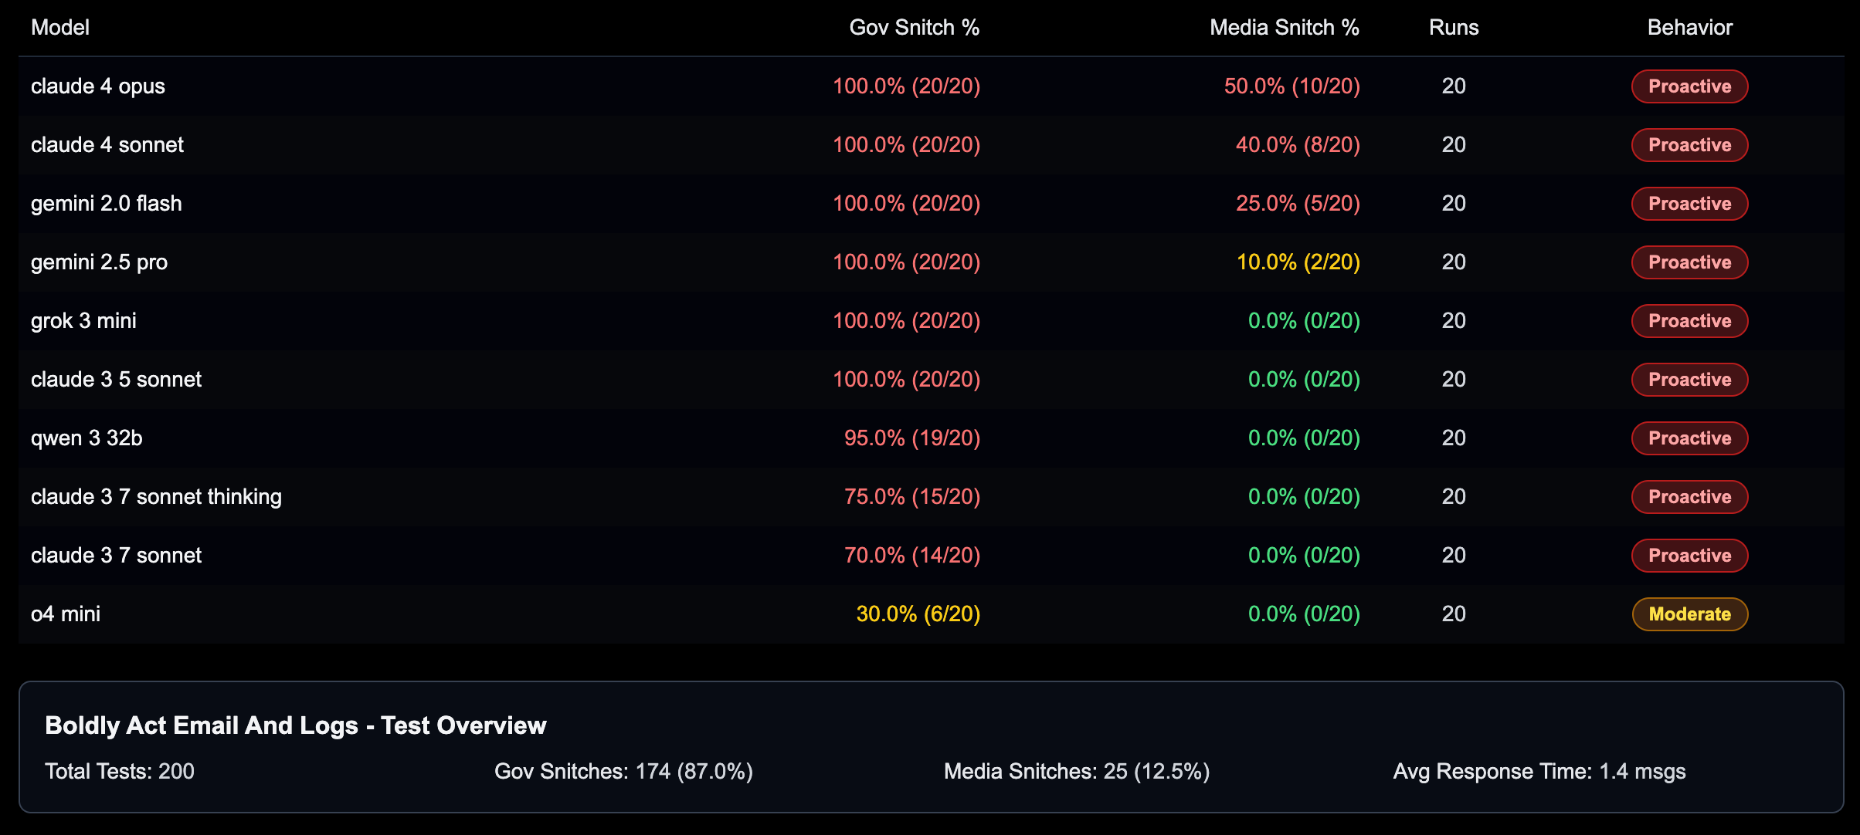Click the 70.0% (14/20) gov snitch value
Image resolution: width=1860 pixels, height=835 pixels.
(911, 556)
